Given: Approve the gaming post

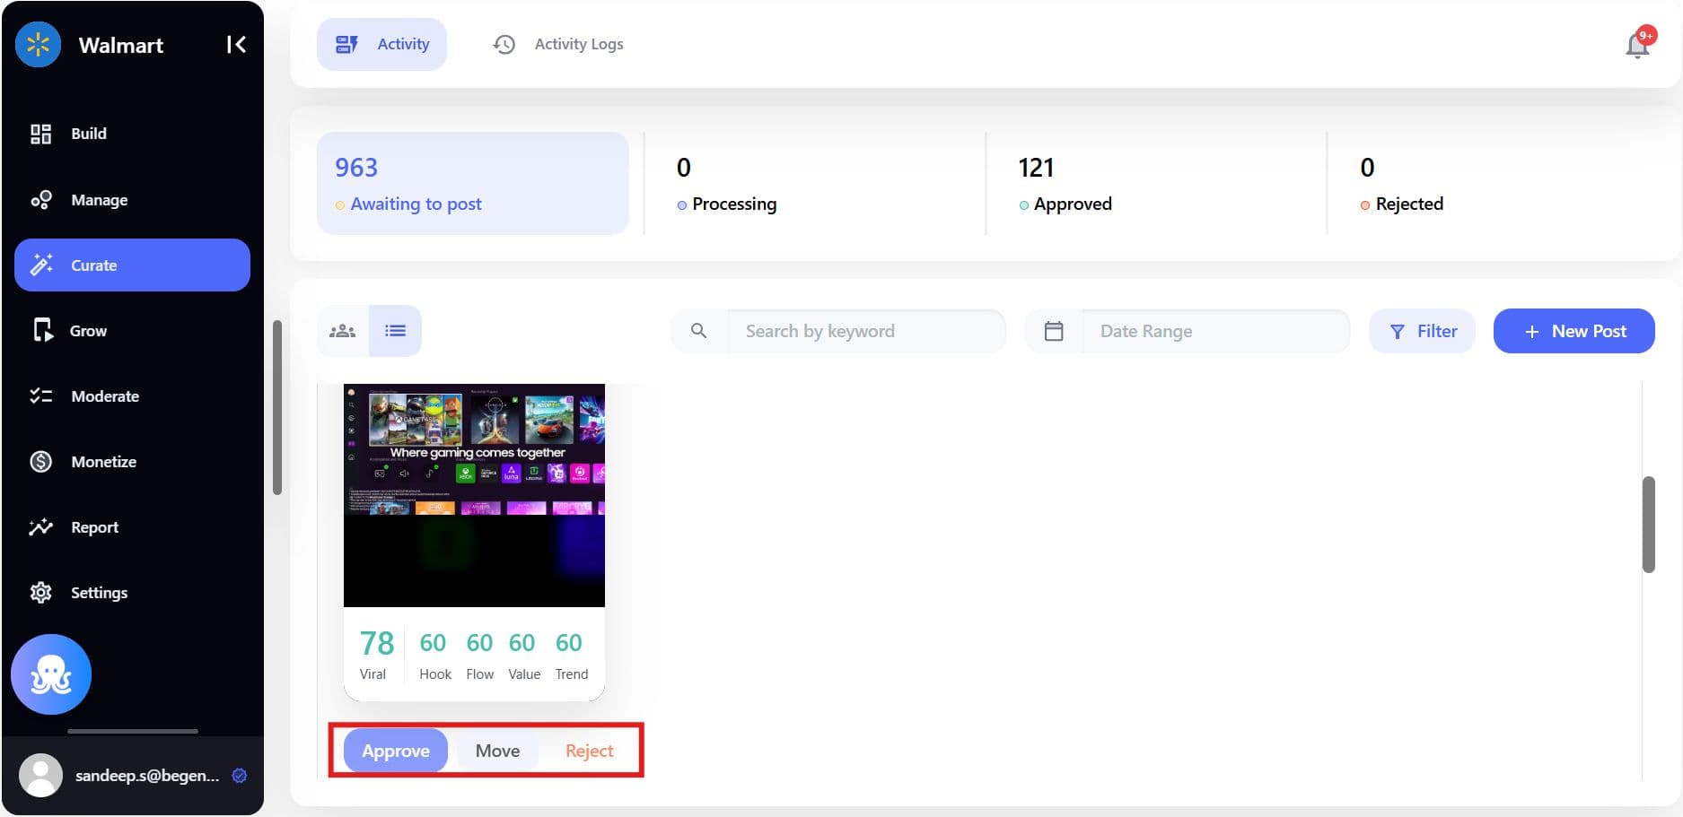Looking at the screenshot, I should pos(396,751).
